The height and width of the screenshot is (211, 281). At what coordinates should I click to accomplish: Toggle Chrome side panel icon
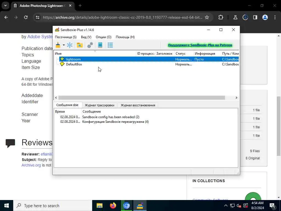pos(255,17)
